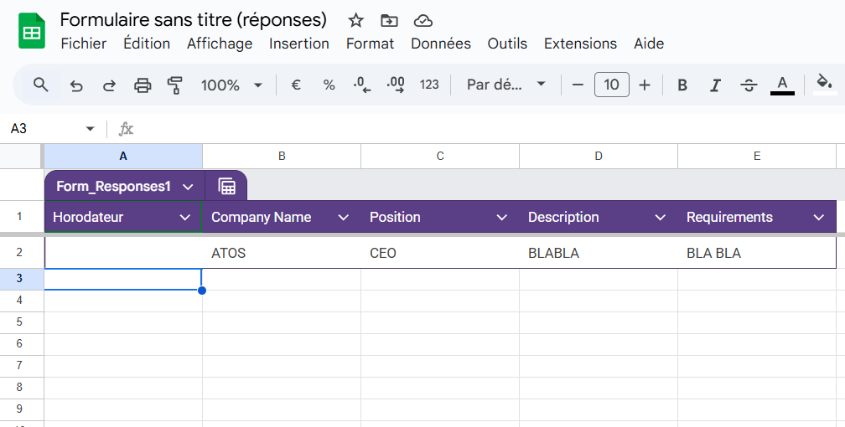Increase decimal places
845x427 pixels.
coord(396,85)
